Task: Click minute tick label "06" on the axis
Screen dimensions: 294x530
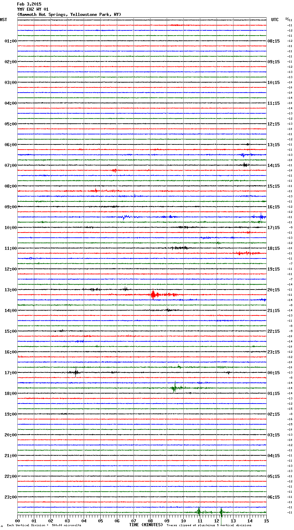Action: [117, 521]
